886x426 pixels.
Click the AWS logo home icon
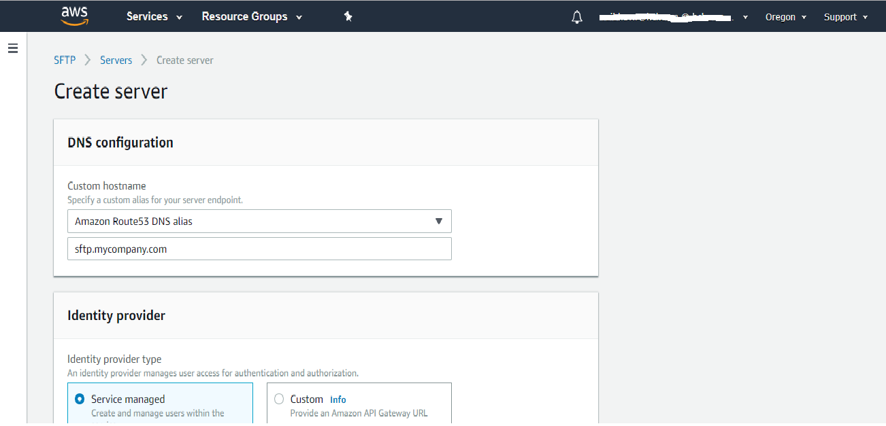(75, 16)
